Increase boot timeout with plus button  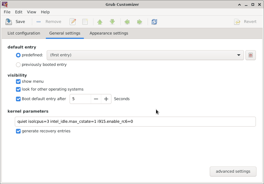point(106,99)
